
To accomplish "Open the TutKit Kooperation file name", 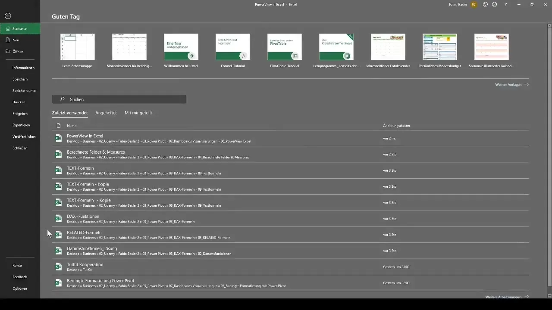I will pyautogui.click(x=85, y=265).
